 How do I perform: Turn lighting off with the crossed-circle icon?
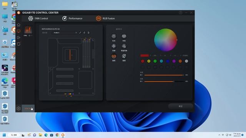124,56
